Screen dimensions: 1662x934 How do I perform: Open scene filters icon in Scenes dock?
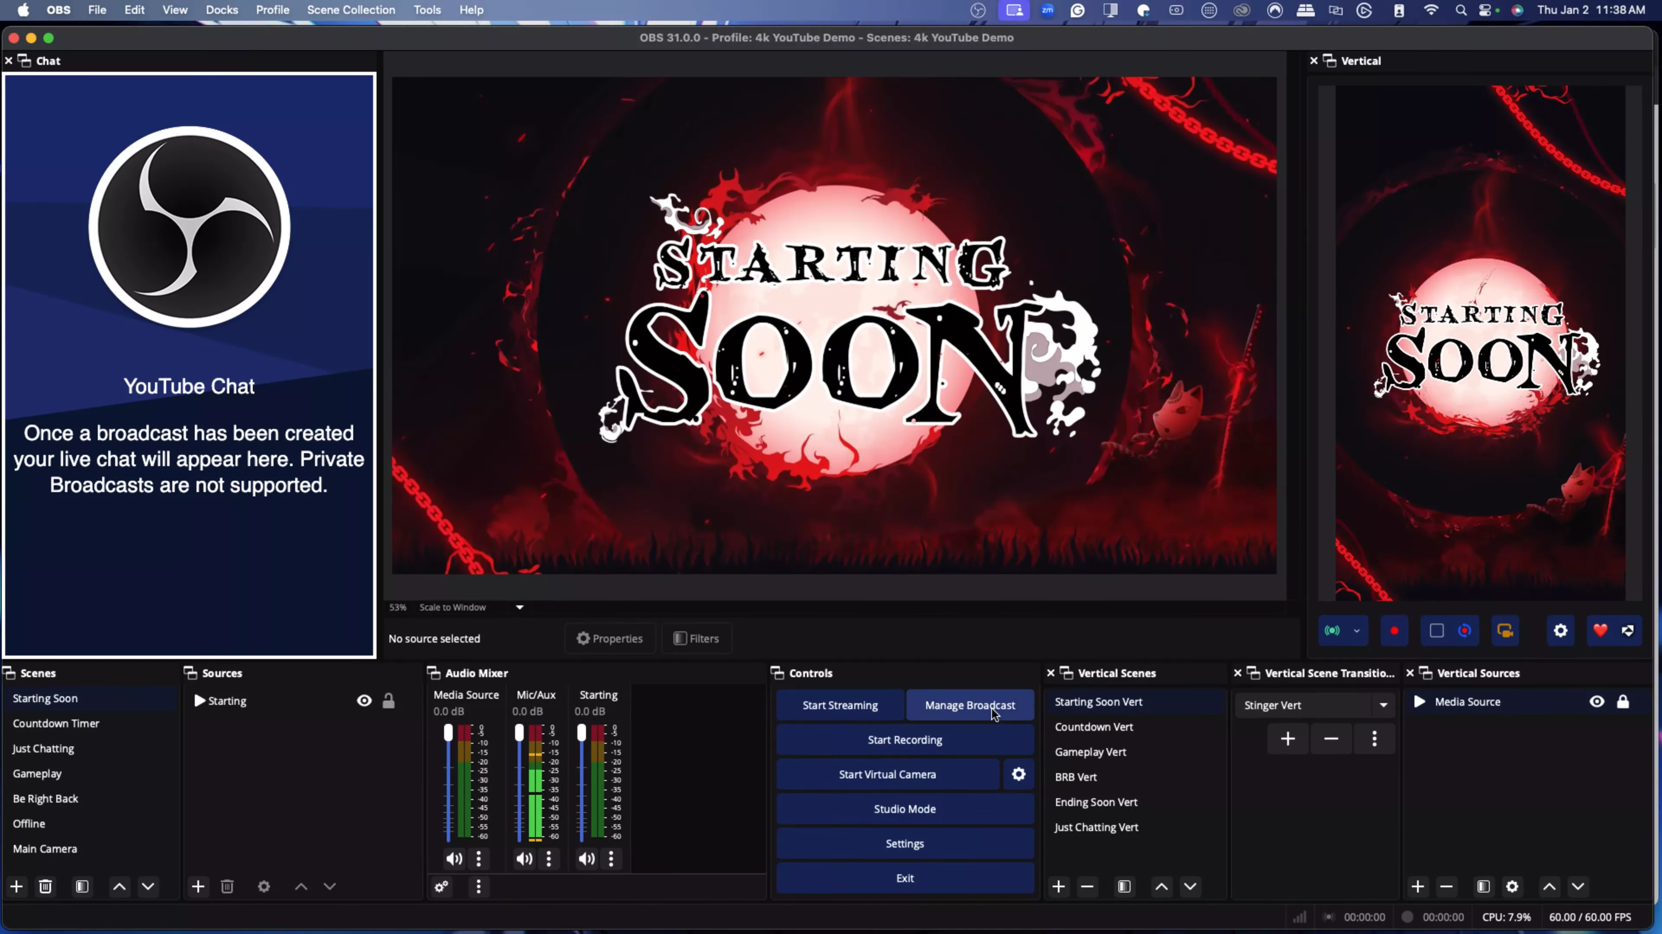pyautogui.click(x=82, y=886)
